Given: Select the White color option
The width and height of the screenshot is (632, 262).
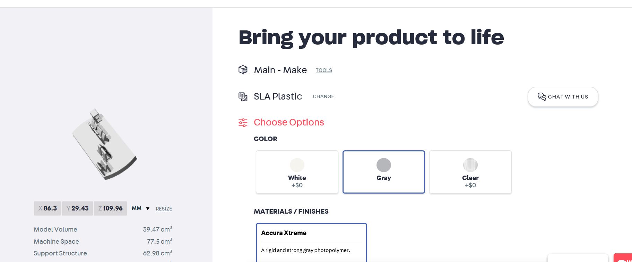Looking at the screenshot, I should 297,172.
